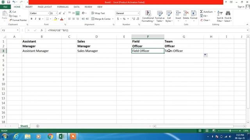250x140 pixels.
Task: Open the font name Calibri dropdown
Action: (x=48, y=13)
